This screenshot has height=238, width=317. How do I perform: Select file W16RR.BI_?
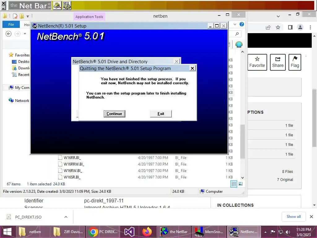pos(72,158)
